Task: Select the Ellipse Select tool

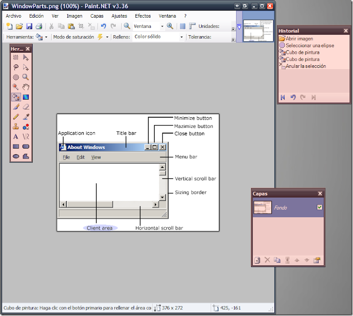Action: pyautogui.click(x=16, y=78)
